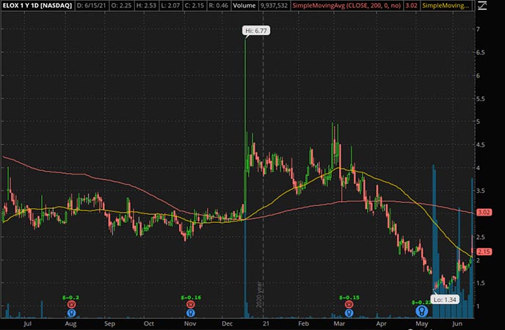The image size is (505, 330).
Task: Click the $-0.22 EPS label near May
Action: [x=421, y=302]
